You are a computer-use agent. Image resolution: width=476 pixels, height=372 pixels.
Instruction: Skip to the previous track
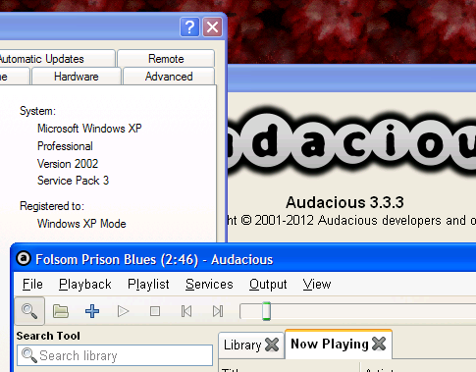click(x=186, y=311)
